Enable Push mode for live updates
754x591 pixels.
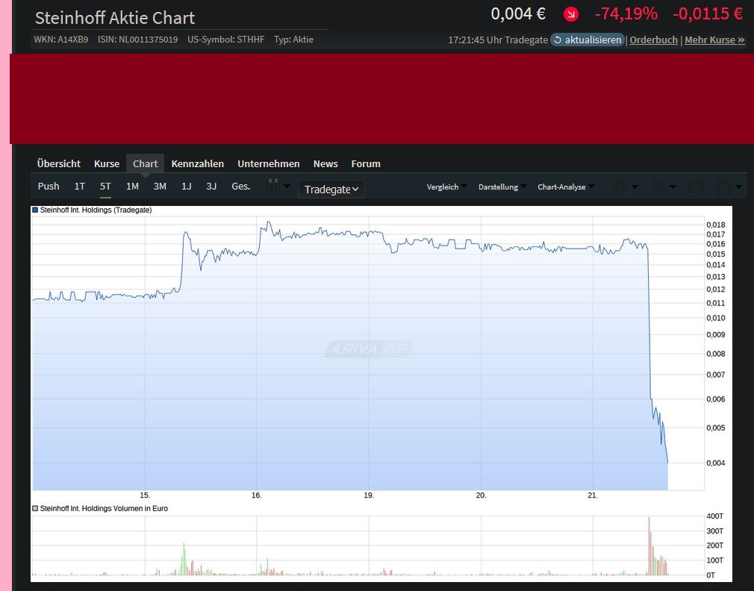[x=48, y=186]
